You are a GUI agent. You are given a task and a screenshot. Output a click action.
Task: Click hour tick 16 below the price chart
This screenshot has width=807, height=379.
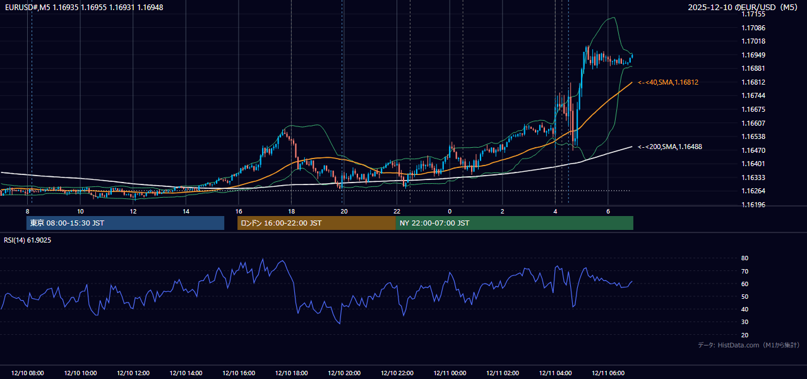(x=239, y=211)
